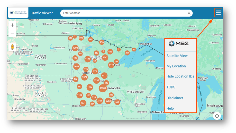The height and width of the screenshot is (133, 236).
Task: Click the 1294 cluster marker
Action: 75,48
